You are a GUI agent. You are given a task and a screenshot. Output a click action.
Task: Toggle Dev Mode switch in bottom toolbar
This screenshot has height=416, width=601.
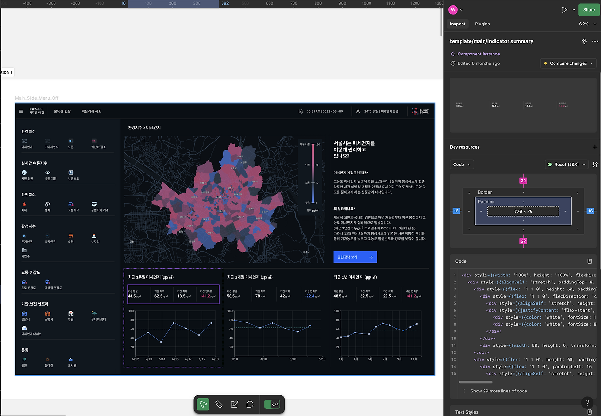point(272,404)
